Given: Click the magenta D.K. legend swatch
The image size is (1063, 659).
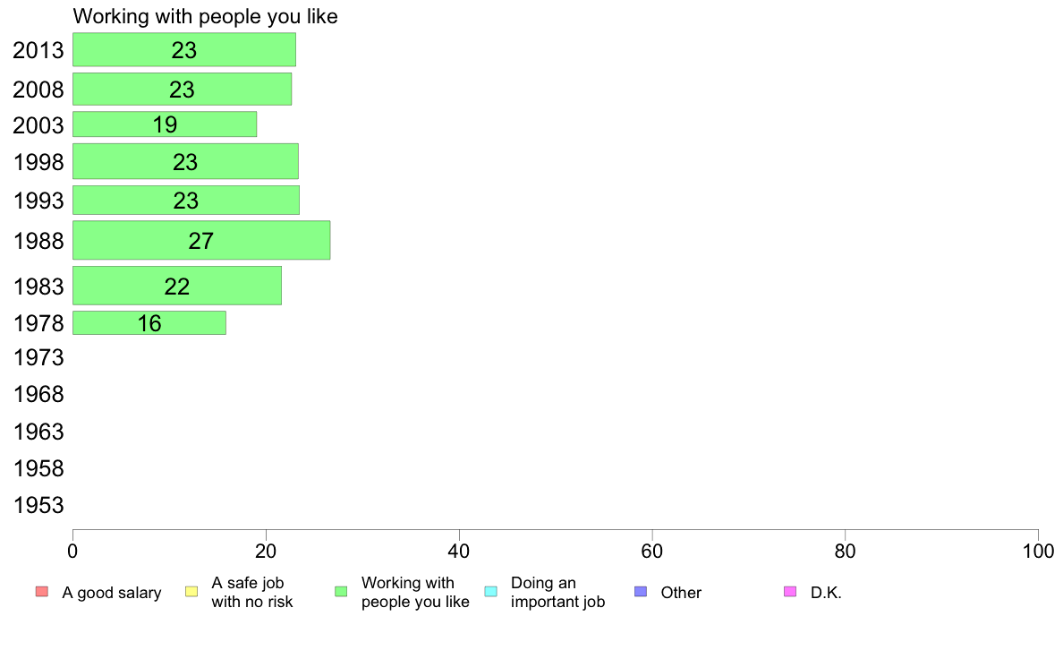Looking at the screenshot, I should (x=790, y=592).
